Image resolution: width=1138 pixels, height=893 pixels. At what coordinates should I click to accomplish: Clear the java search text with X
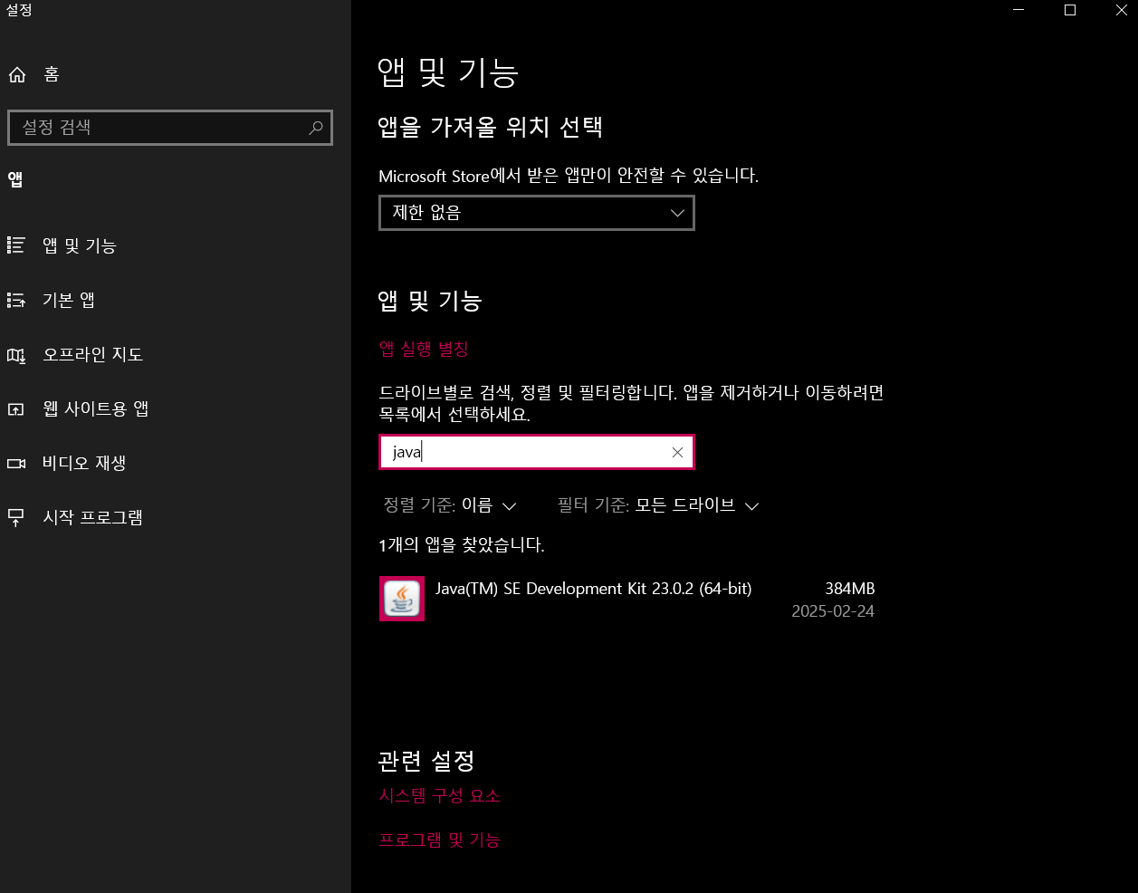(677, 453)
